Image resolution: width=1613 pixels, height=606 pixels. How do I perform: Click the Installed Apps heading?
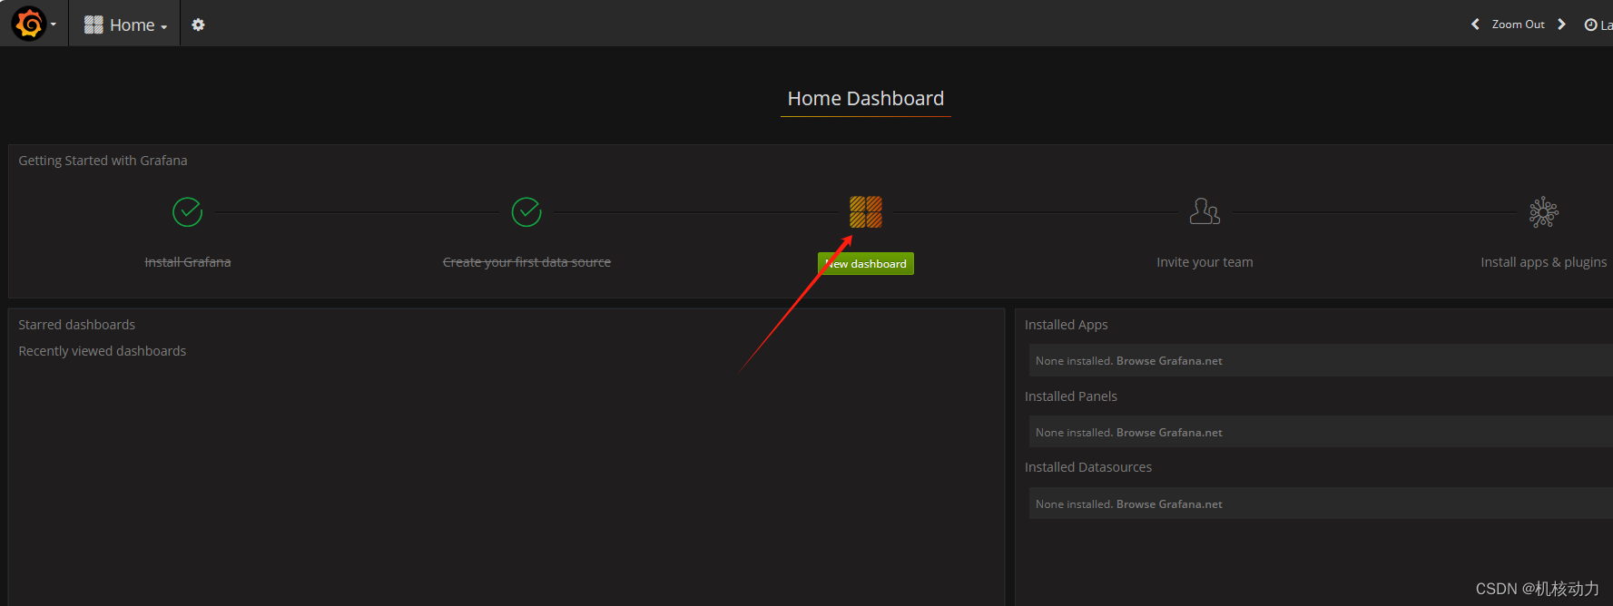1067,325
